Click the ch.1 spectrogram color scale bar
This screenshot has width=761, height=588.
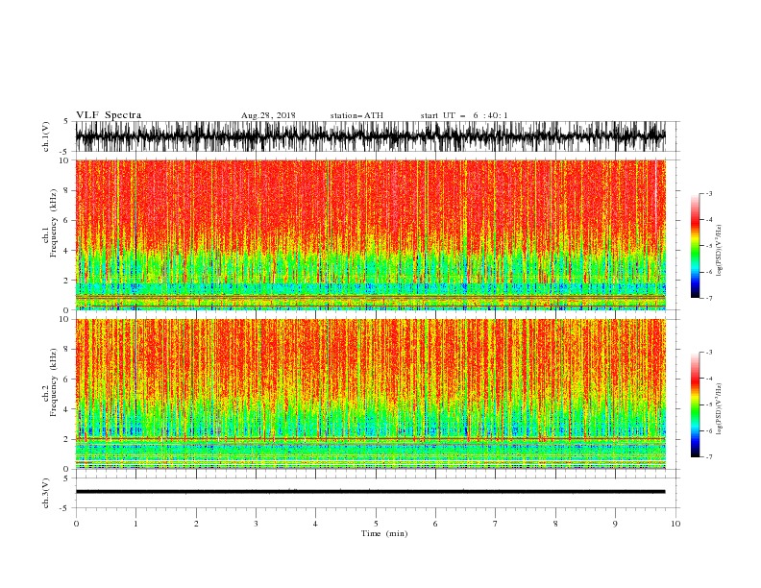(695, 245)
